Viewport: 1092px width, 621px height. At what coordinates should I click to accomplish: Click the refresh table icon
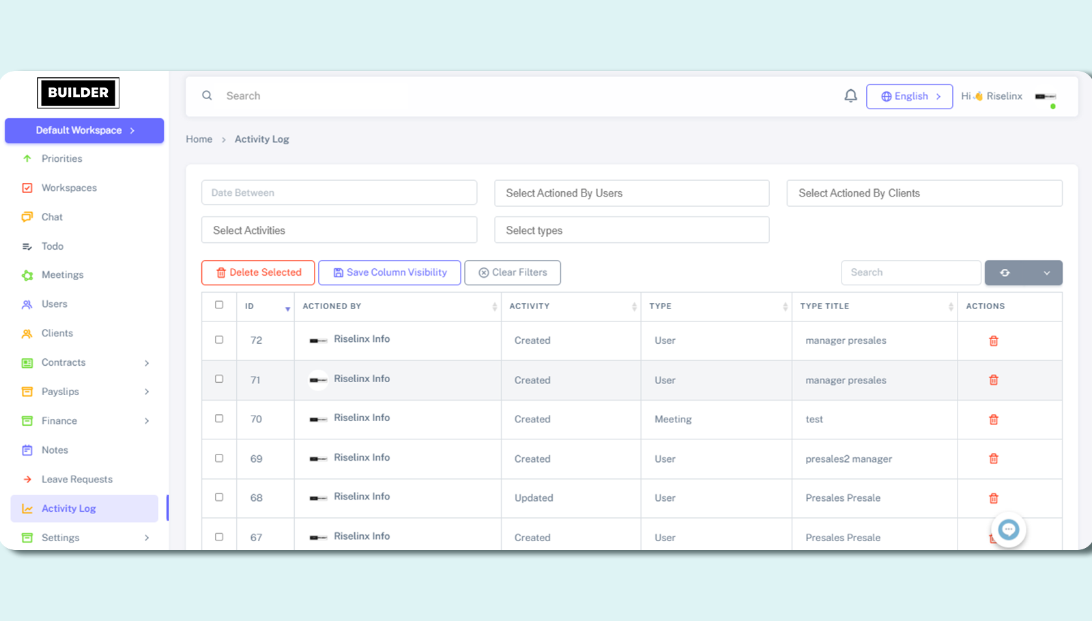(x=1005, y=273)
